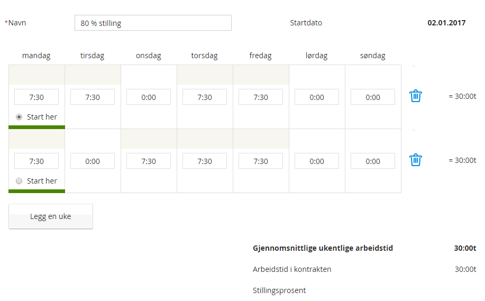Screen dimensions: 485x301
Task: Click second week's søndag hours field
Action: (373, 161)
